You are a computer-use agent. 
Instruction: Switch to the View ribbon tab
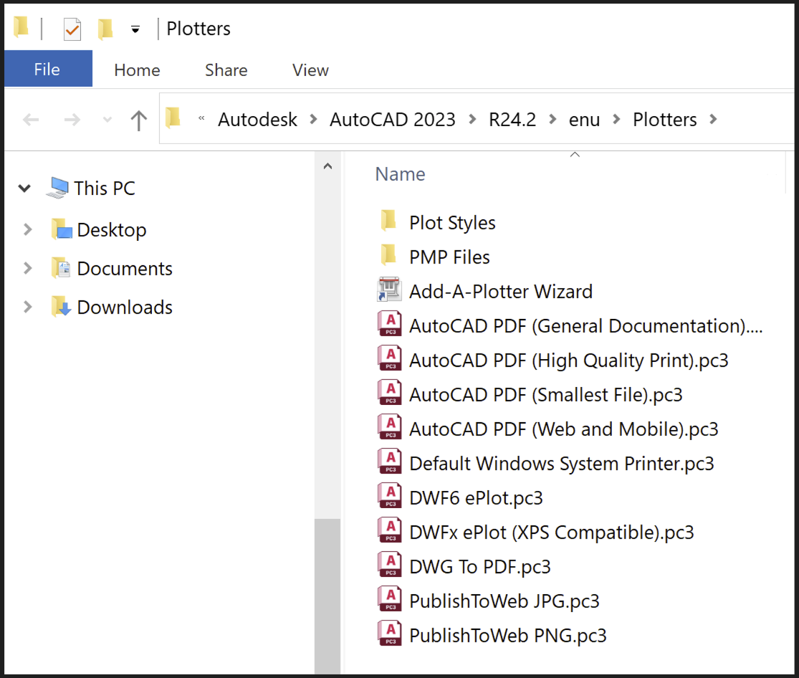(x=310, y=70)
